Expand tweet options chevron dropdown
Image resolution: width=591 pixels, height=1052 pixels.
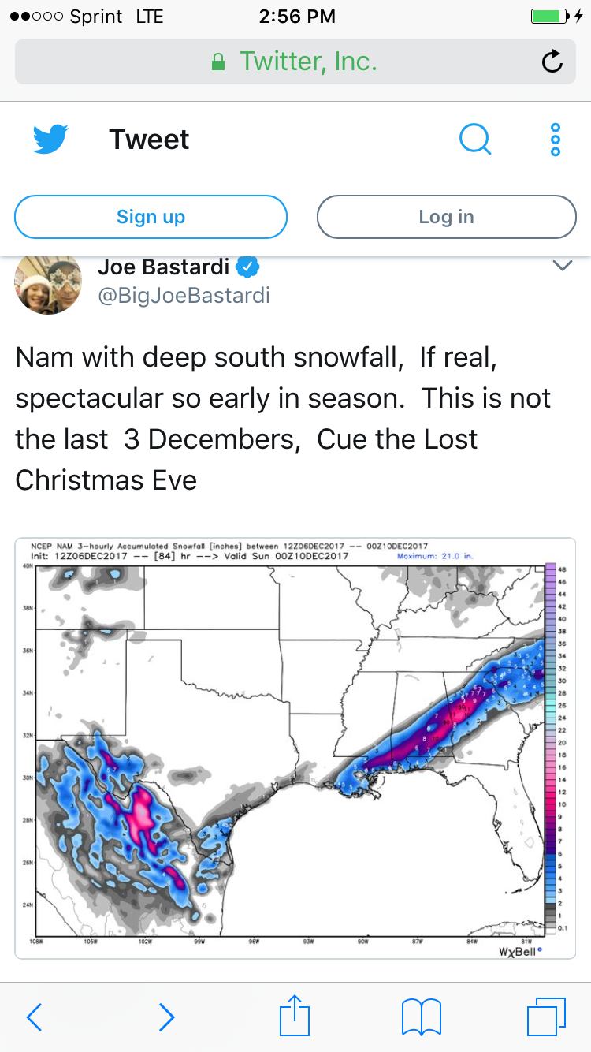pos(562,267)
